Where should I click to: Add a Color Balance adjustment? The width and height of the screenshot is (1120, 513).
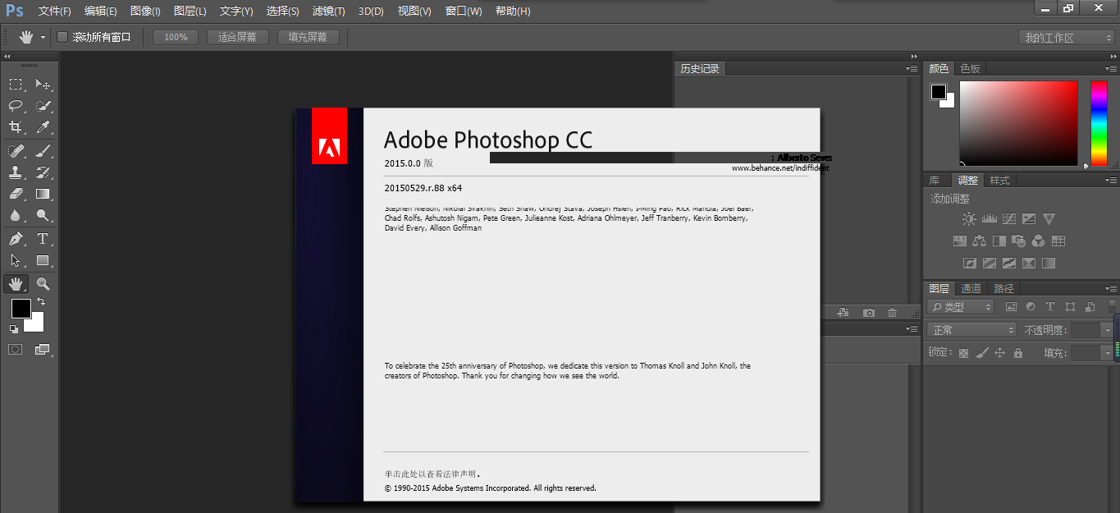pos(979,241)
